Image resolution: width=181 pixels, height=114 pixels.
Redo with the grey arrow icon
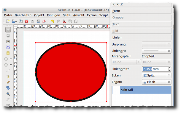58,21
